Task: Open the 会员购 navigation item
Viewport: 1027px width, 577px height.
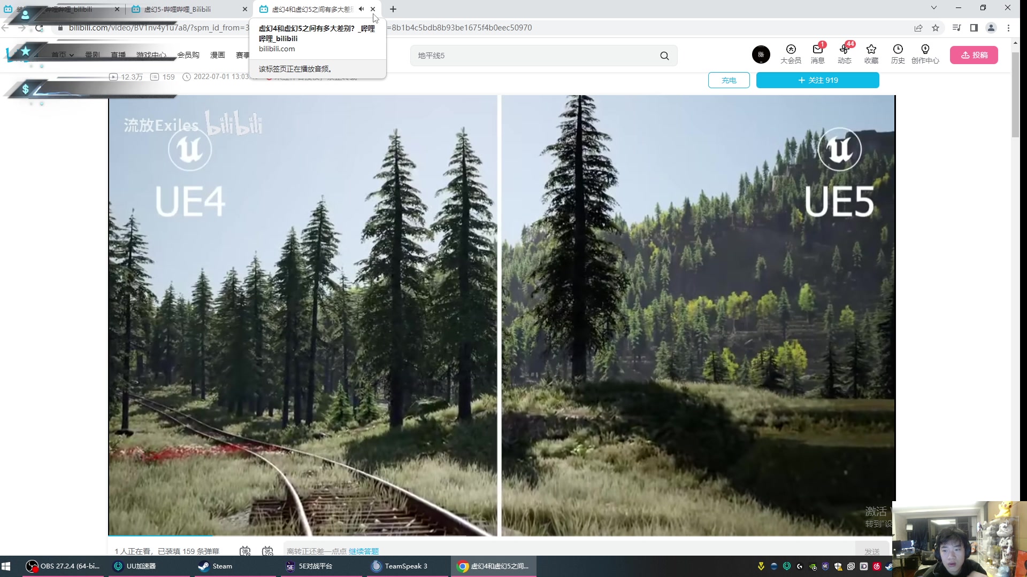Action: coord(188,55)
